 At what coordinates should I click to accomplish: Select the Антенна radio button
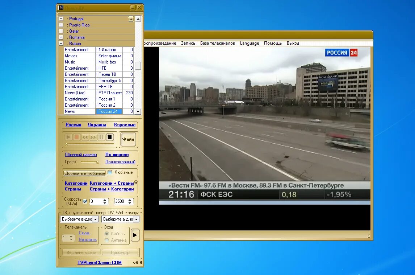pyautogui.click(x=107, y=240)
